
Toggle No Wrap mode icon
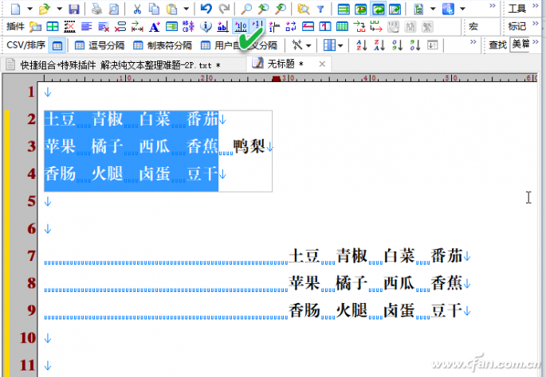[344, 9]
